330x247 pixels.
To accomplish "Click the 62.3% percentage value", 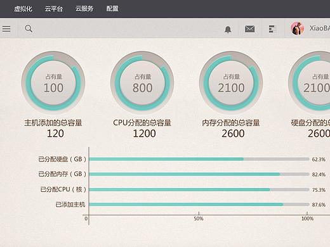I will [x=319, y=160].
